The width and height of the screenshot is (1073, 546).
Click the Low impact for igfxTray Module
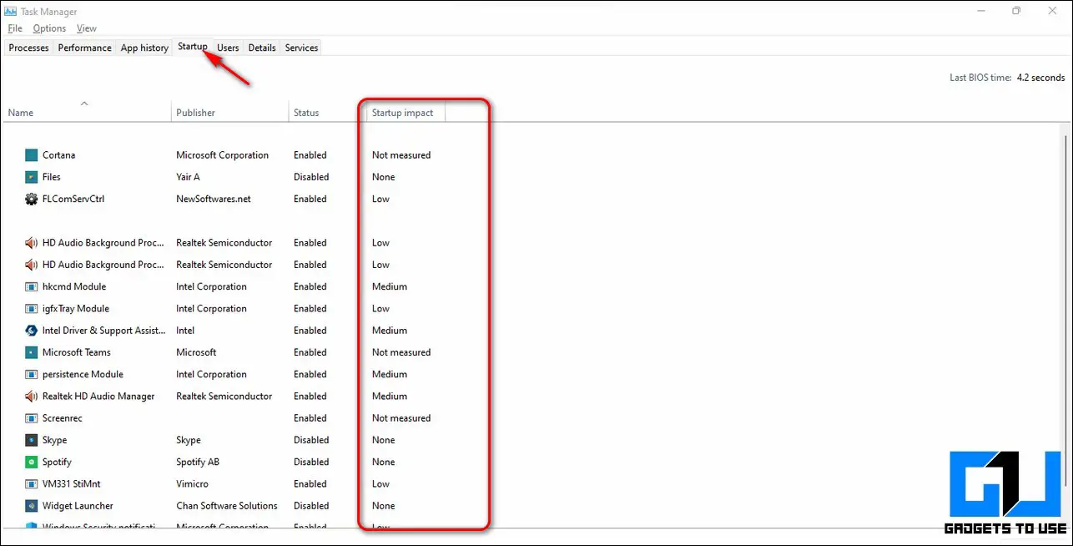coord(381,309)
